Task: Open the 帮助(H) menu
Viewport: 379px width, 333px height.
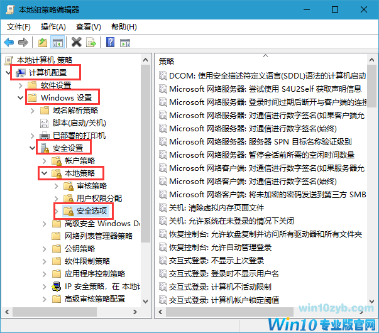Action: click(124, 27)
